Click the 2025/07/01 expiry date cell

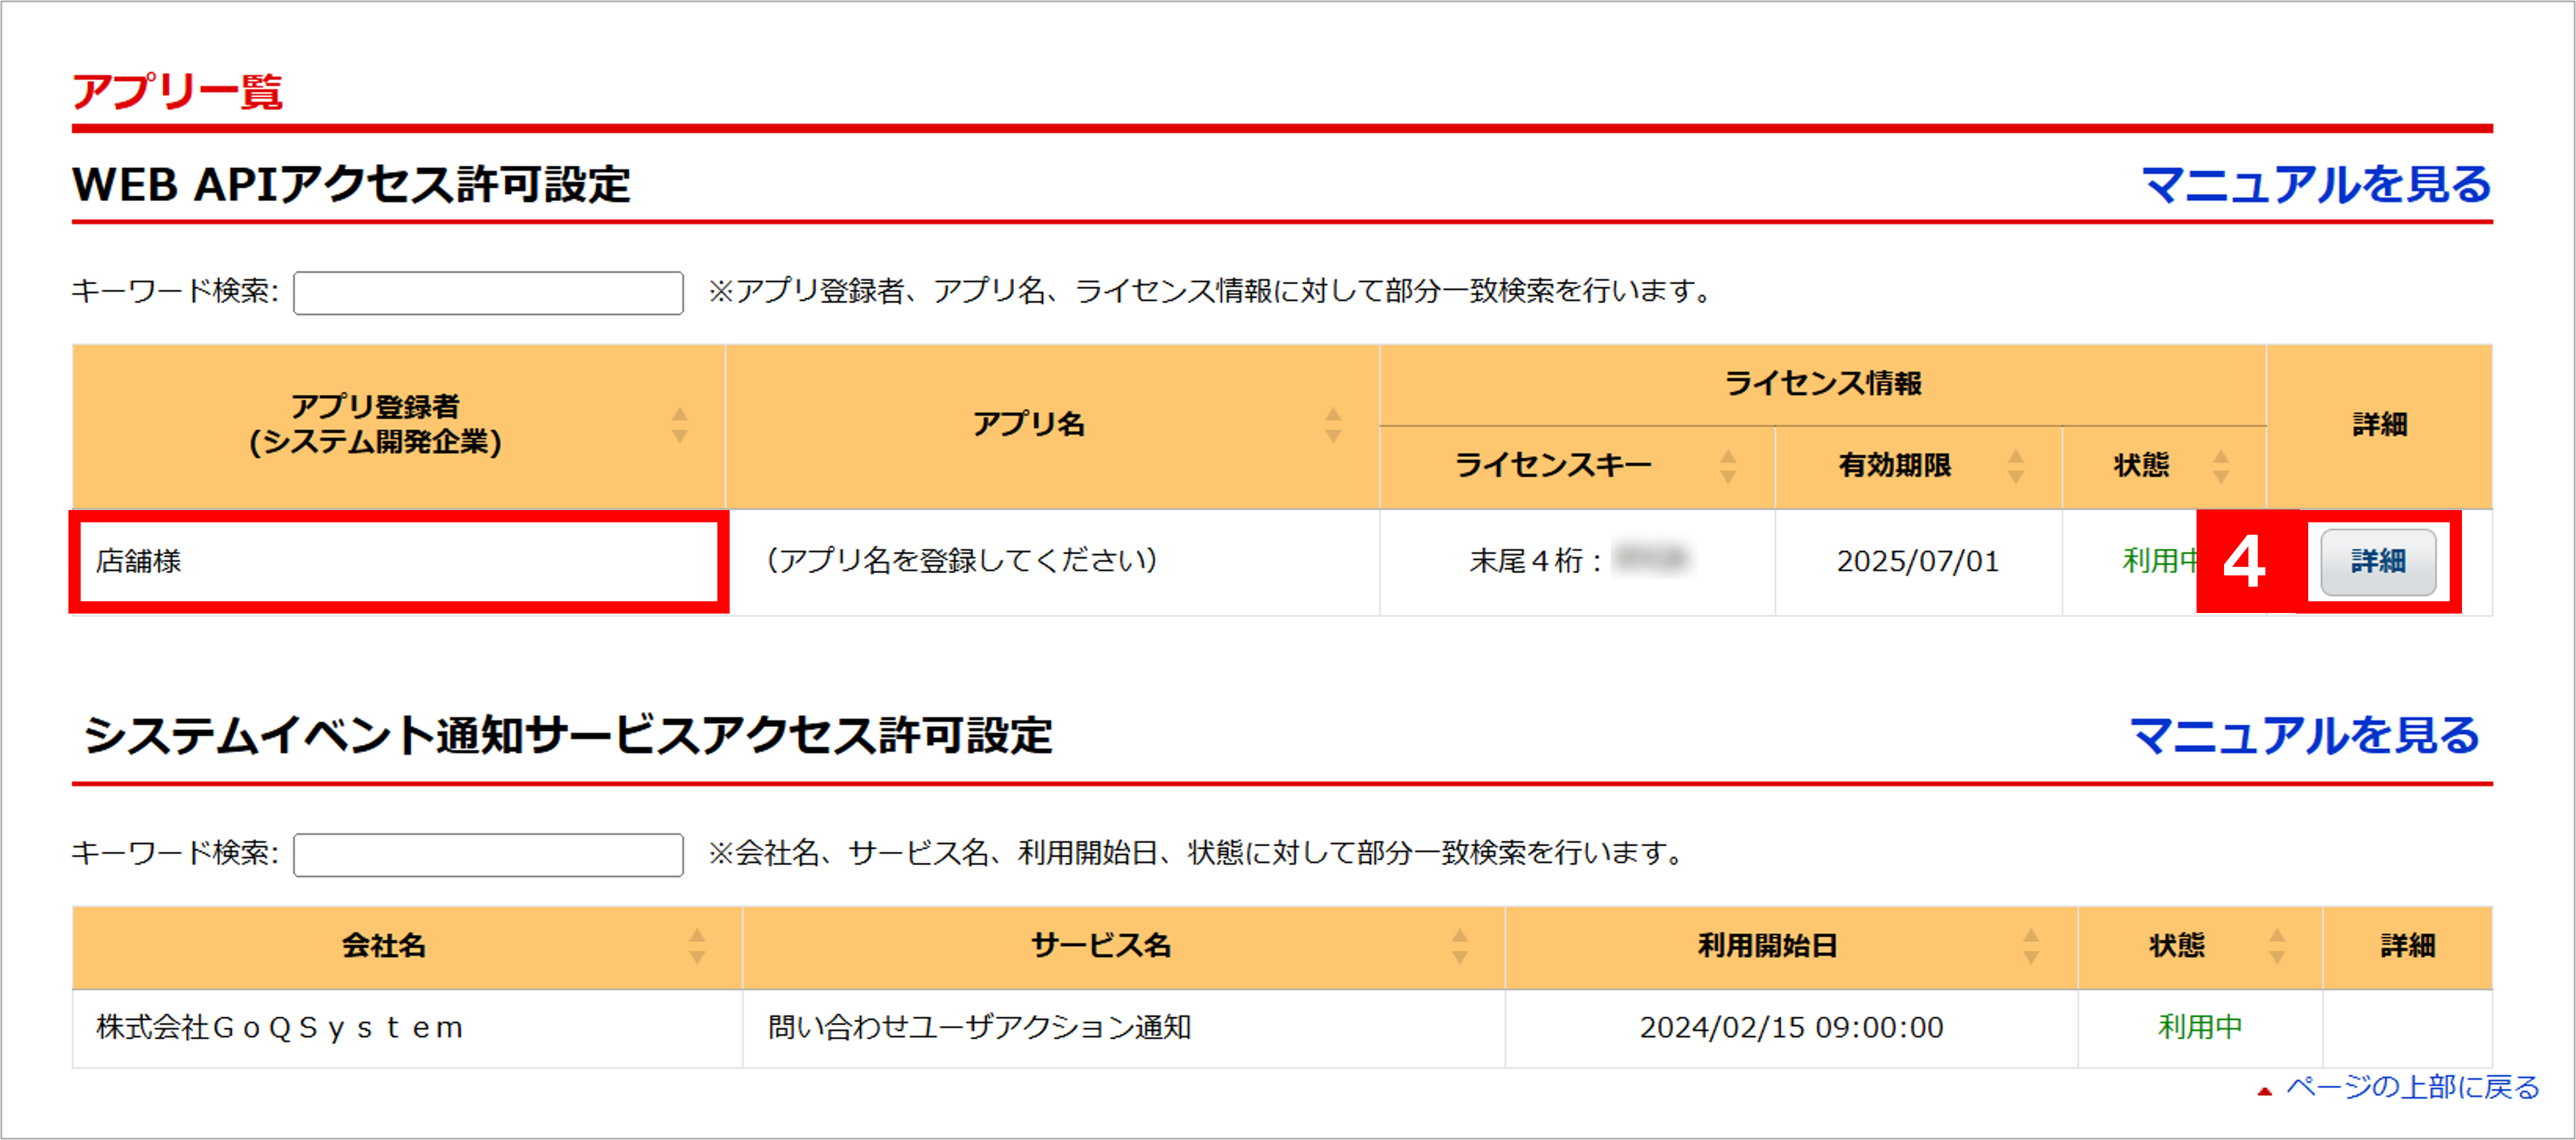[1917, 562]
